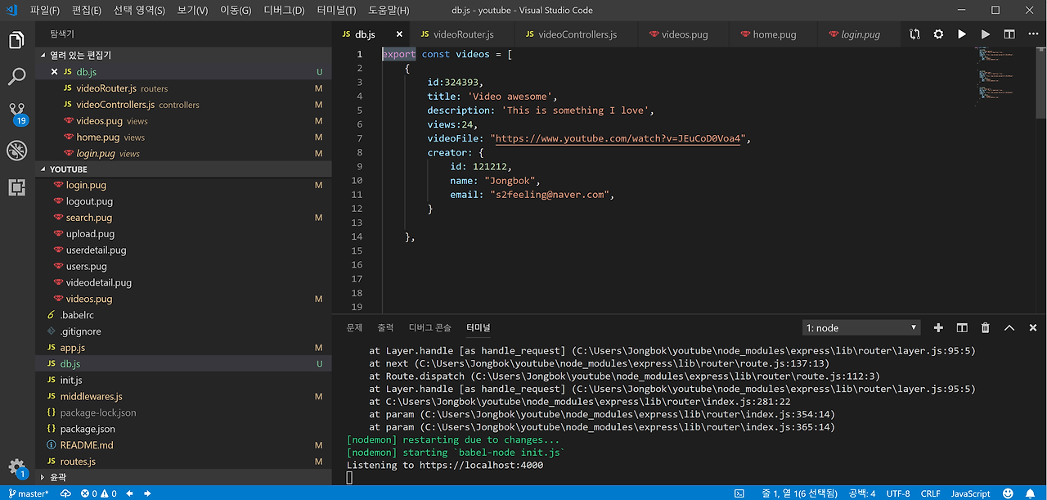1047x500 pixels.
Task: Open the Extensions view in activity bar
Action: tap(16, 187)
